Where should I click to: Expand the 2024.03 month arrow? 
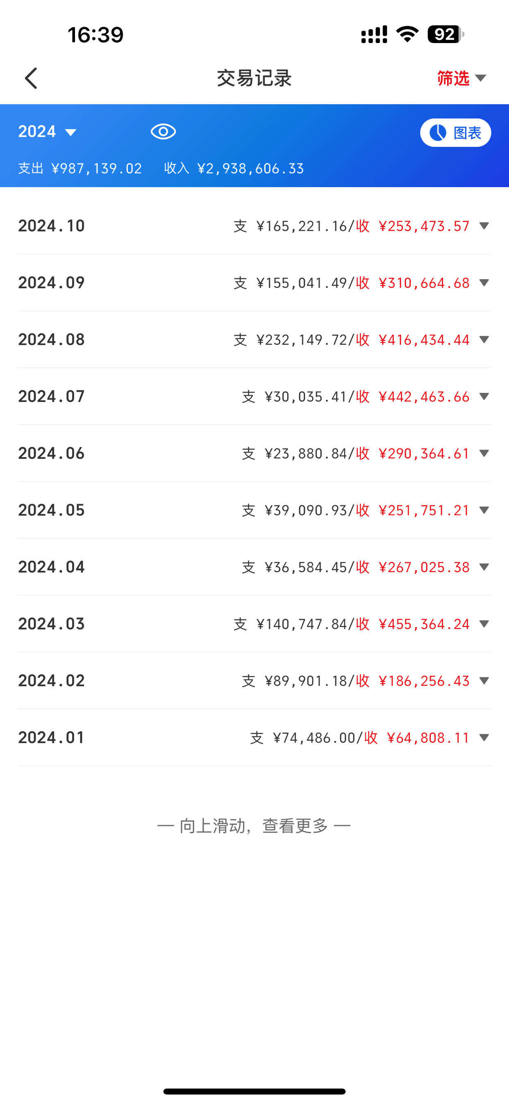tap(484, 624)
